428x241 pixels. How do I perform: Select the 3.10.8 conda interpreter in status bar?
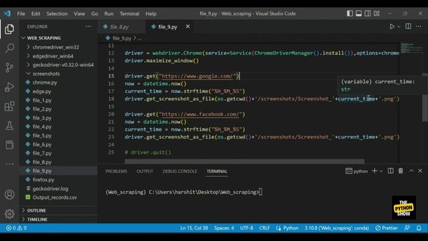pyautogui.click(x=336, y=228)
